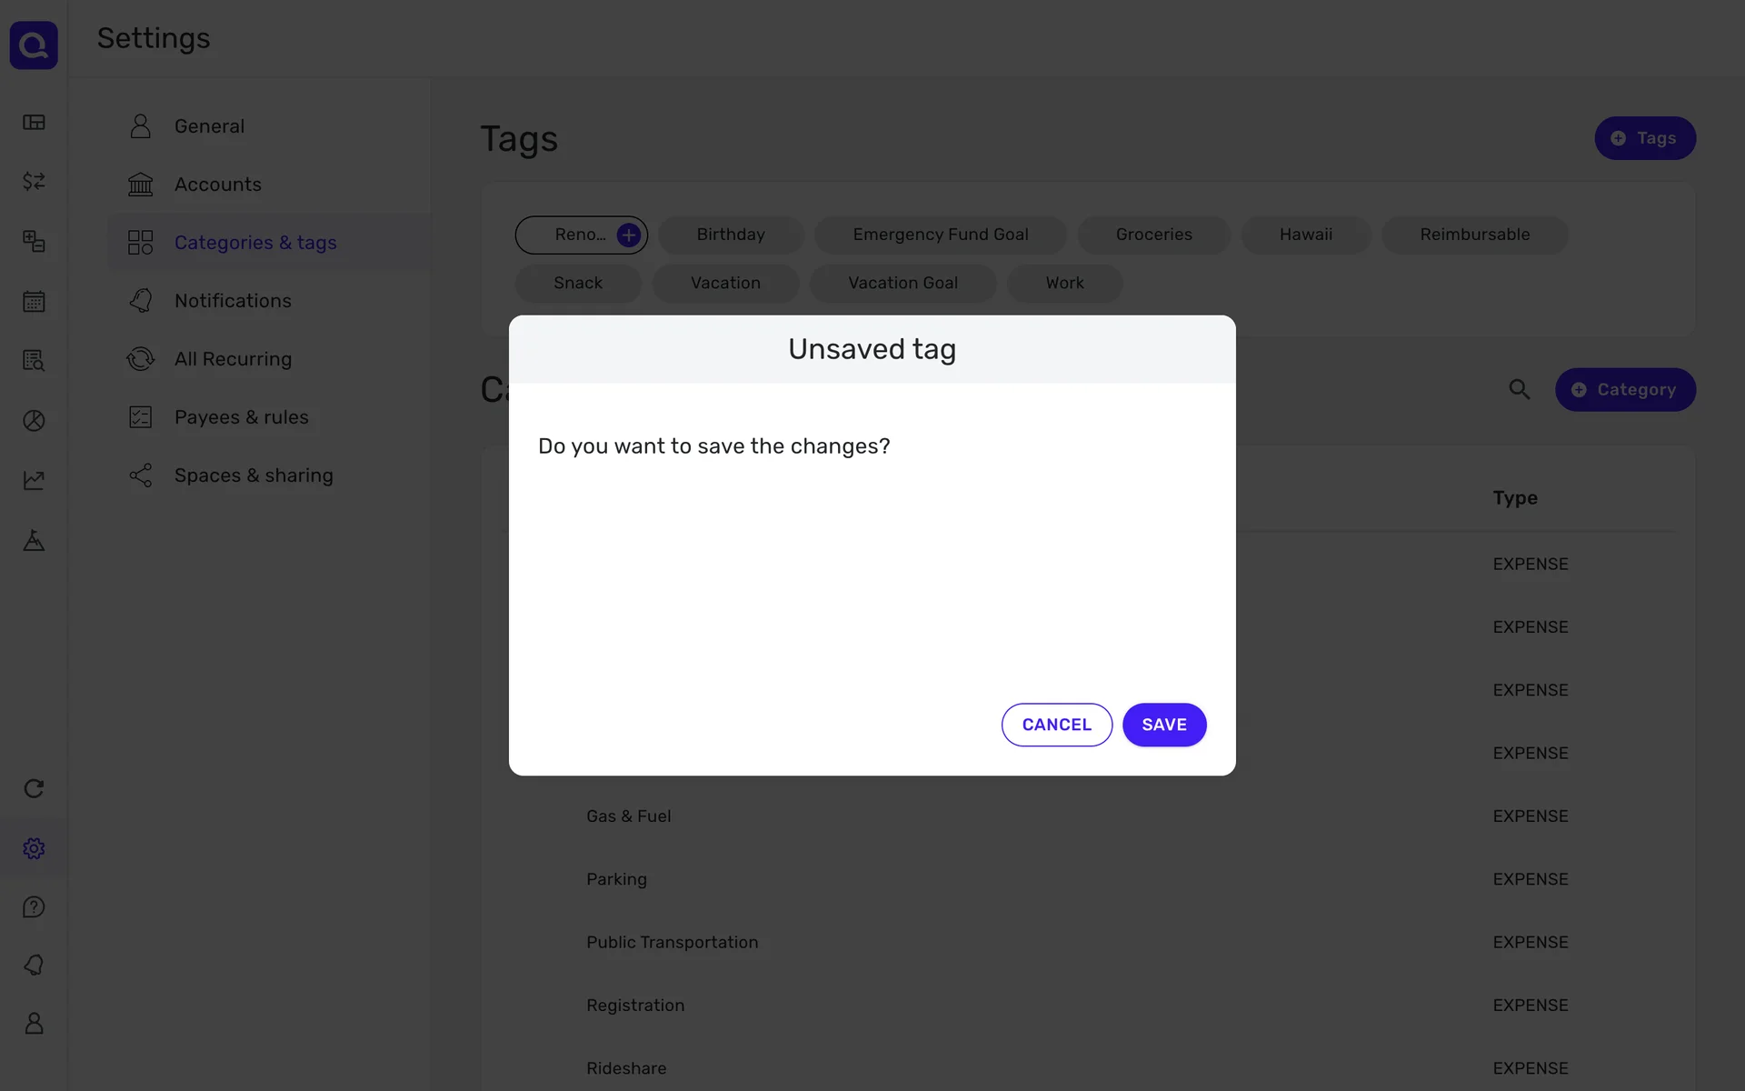The width and height of the screenshot is (1745, 1091).
Task: Click the plus icon on Reno tag
Action: [628, 235]
